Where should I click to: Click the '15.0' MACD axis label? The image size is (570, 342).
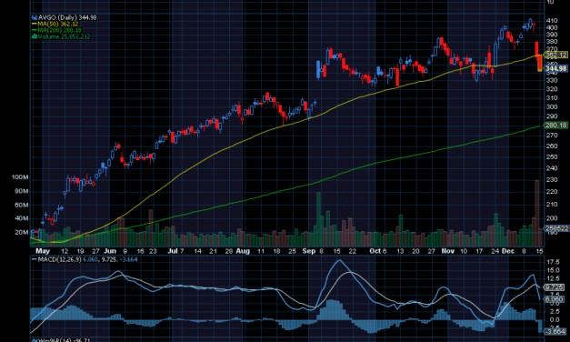tap(553, 270)
